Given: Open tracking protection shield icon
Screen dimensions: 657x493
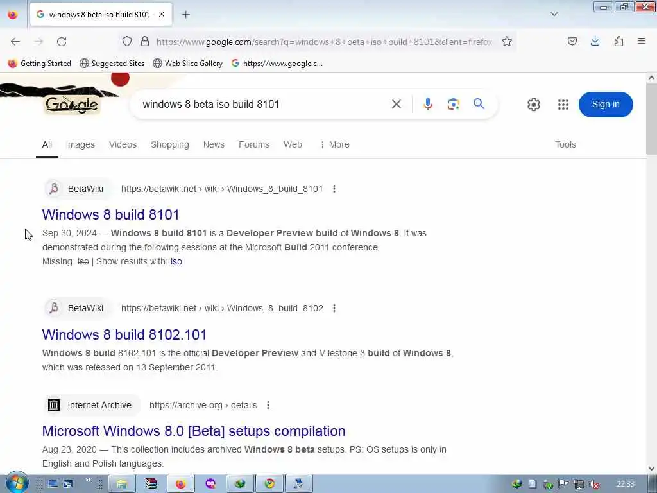Looking at the screenshot, I should click(127, 41).
